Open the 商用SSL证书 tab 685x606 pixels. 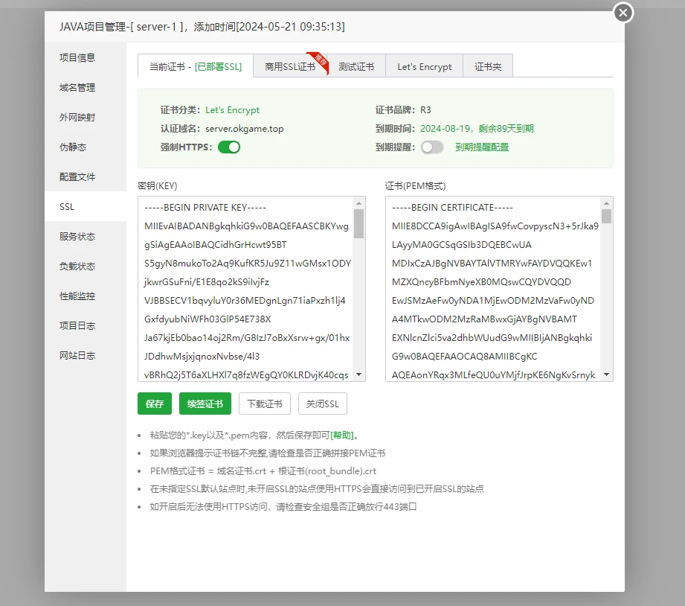[x=289, y=66]
